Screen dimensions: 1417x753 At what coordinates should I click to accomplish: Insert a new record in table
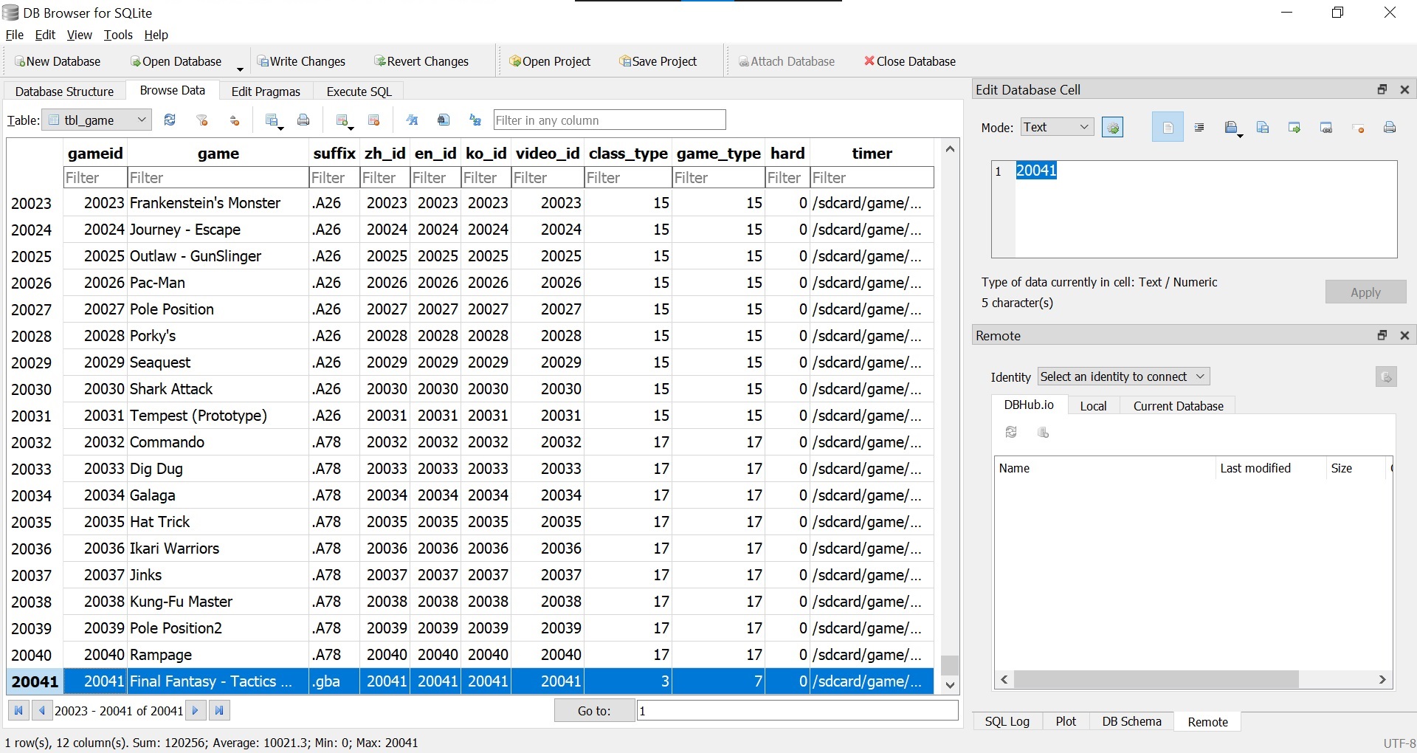[x=342, y=120]
